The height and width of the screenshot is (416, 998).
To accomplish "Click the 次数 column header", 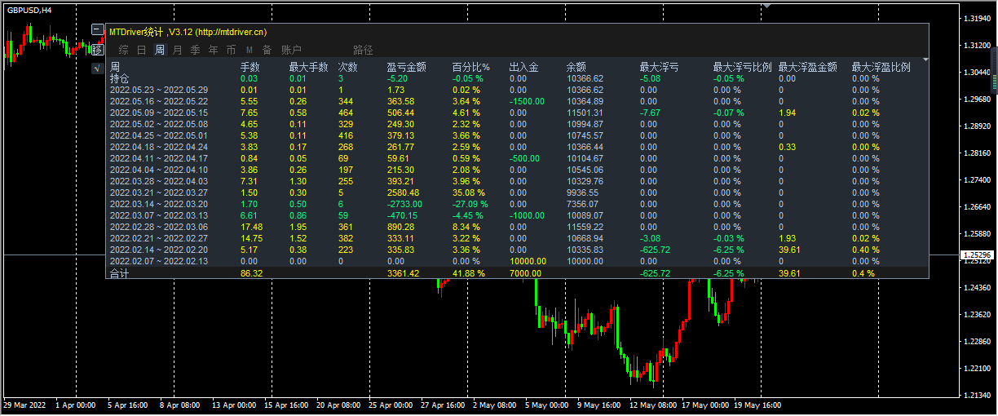I will [348, 67].
